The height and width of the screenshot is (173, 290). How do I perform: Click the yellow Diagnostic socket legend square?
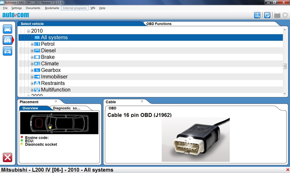[x=22, y=144]
